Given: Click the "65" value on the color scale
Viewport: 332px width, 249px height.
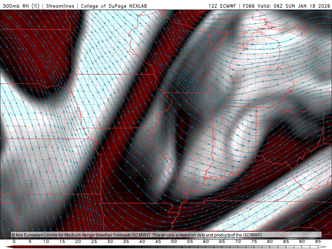Looking at the screenshot, I should tap(222, 242).
